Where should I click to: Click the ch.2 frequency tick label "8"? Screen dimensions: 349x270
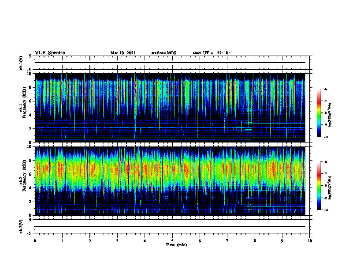[x=31, y=161]
